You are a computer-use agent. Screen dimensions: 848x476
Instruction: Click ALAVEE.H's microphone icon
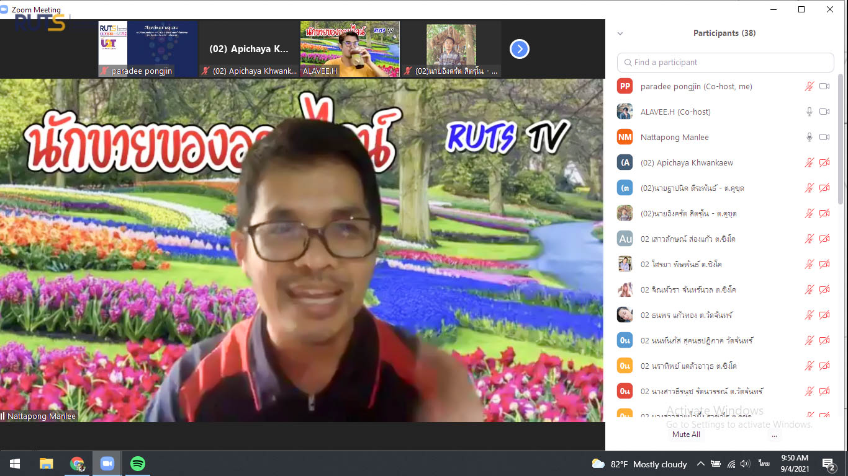coord(809,112)
